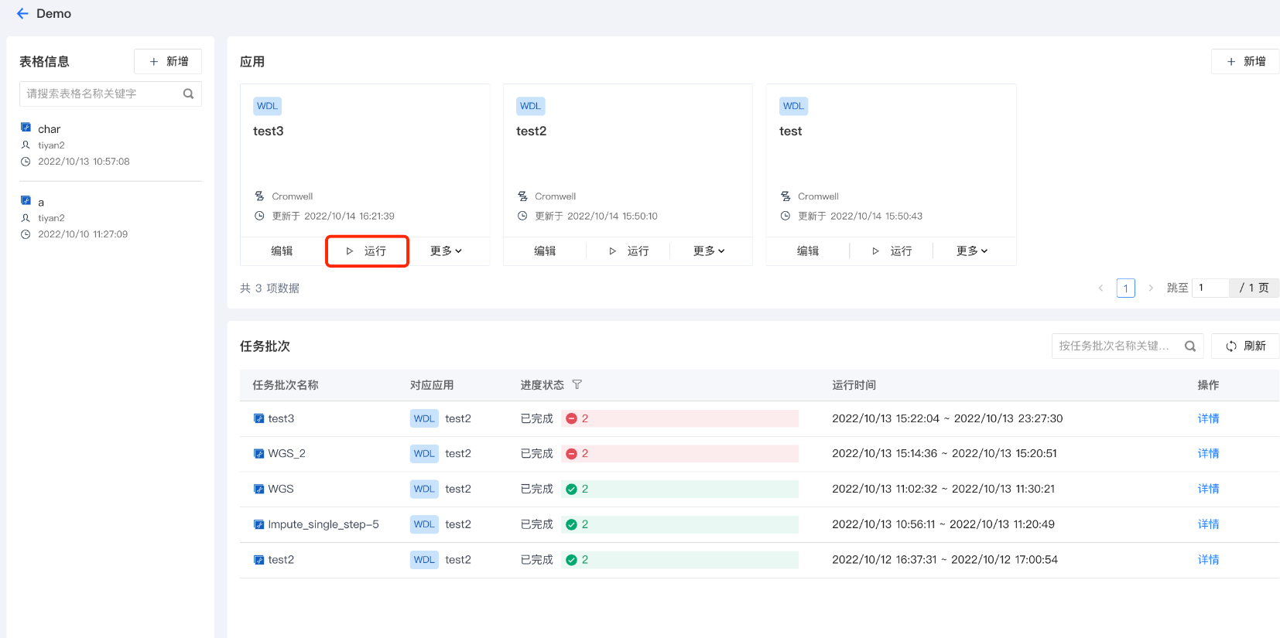The image size is (1280, 638).
Task: Open 详情 for Impute_single_step-5 batch
Action: (1208, 524)
